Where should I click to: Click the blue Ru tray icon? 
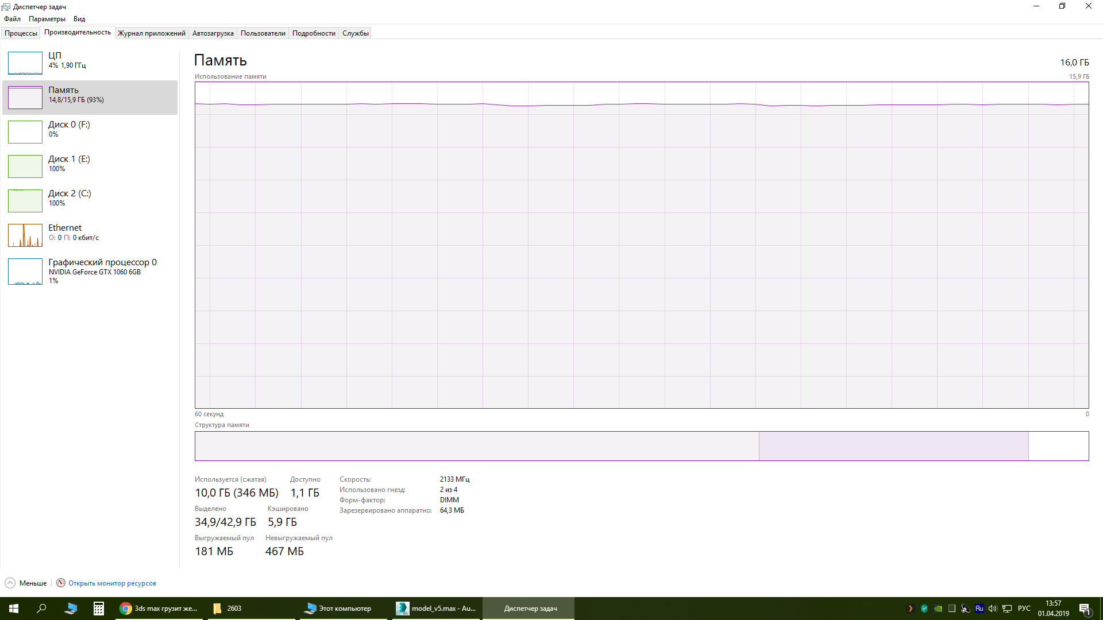tap(979, 609)
